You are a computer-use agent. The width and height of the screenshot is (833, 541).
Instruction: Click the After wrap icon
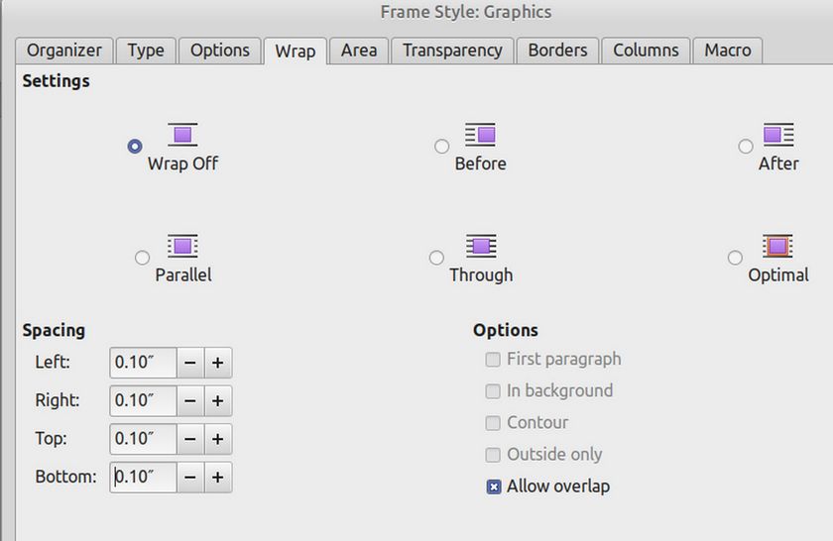click(x=778, y=135)
